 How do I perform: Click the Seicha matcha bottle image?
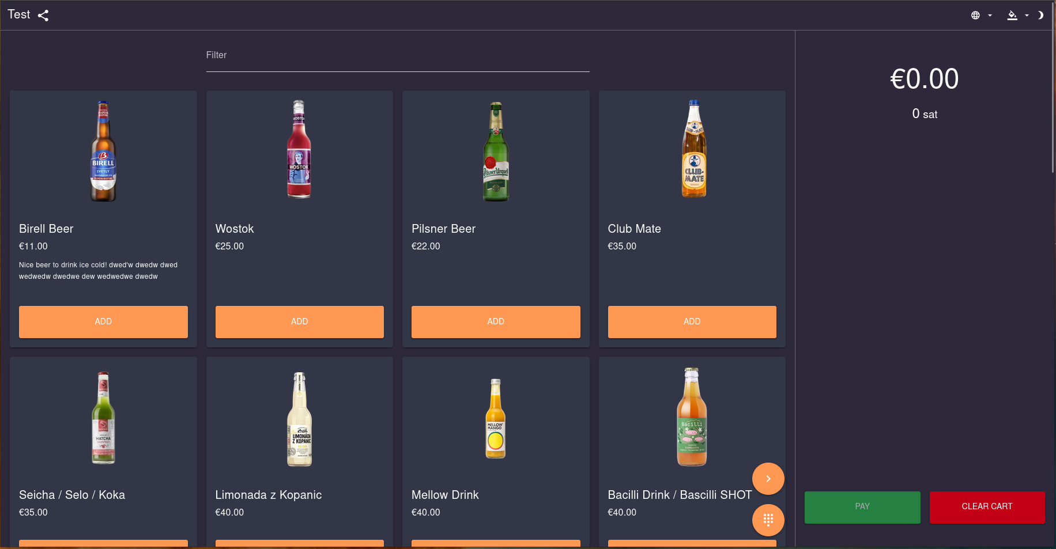tap(103, 418)
